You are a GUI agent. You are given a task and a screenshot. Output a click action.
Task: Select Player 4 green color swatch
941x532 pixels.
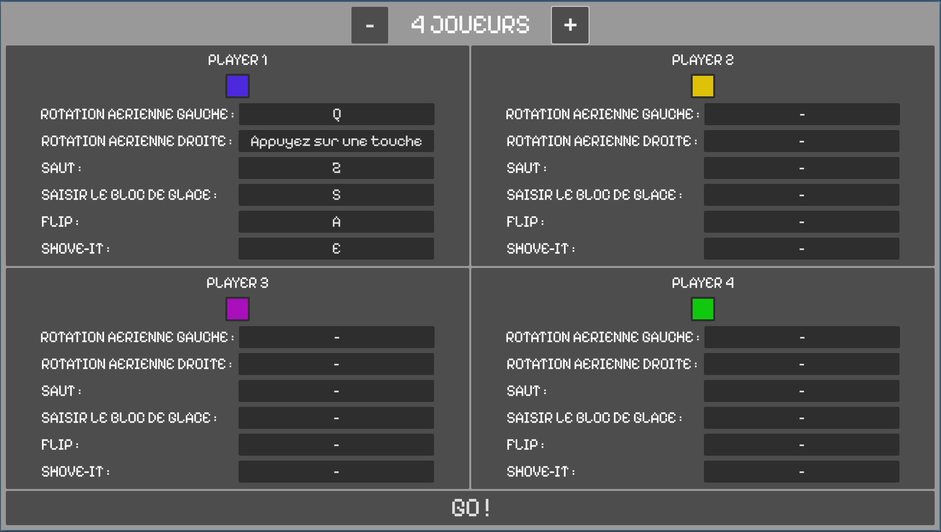[x=702, y=309]
